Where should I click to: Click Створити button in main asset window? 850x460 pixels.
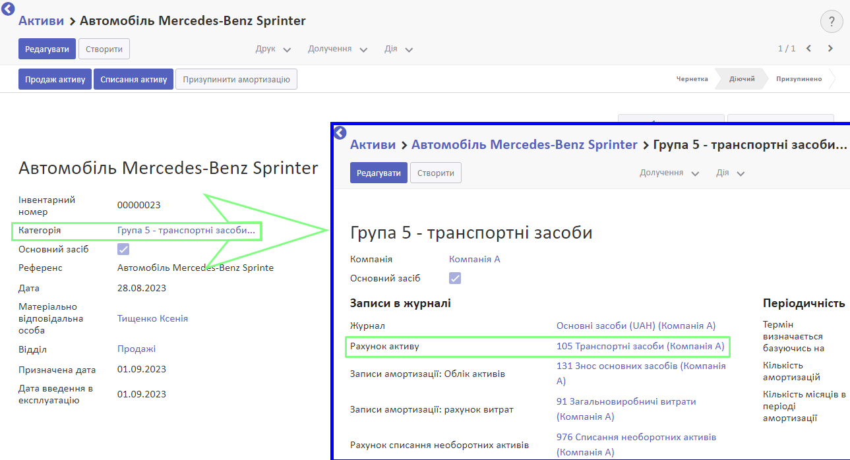[104, 49]
